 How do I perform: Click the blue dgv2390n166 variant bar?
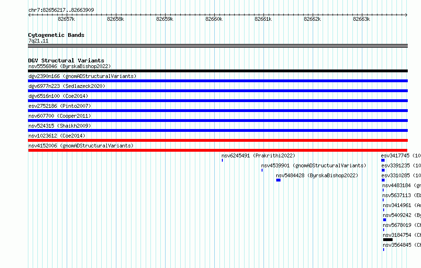pyautogui.click(x=218, y=81)
